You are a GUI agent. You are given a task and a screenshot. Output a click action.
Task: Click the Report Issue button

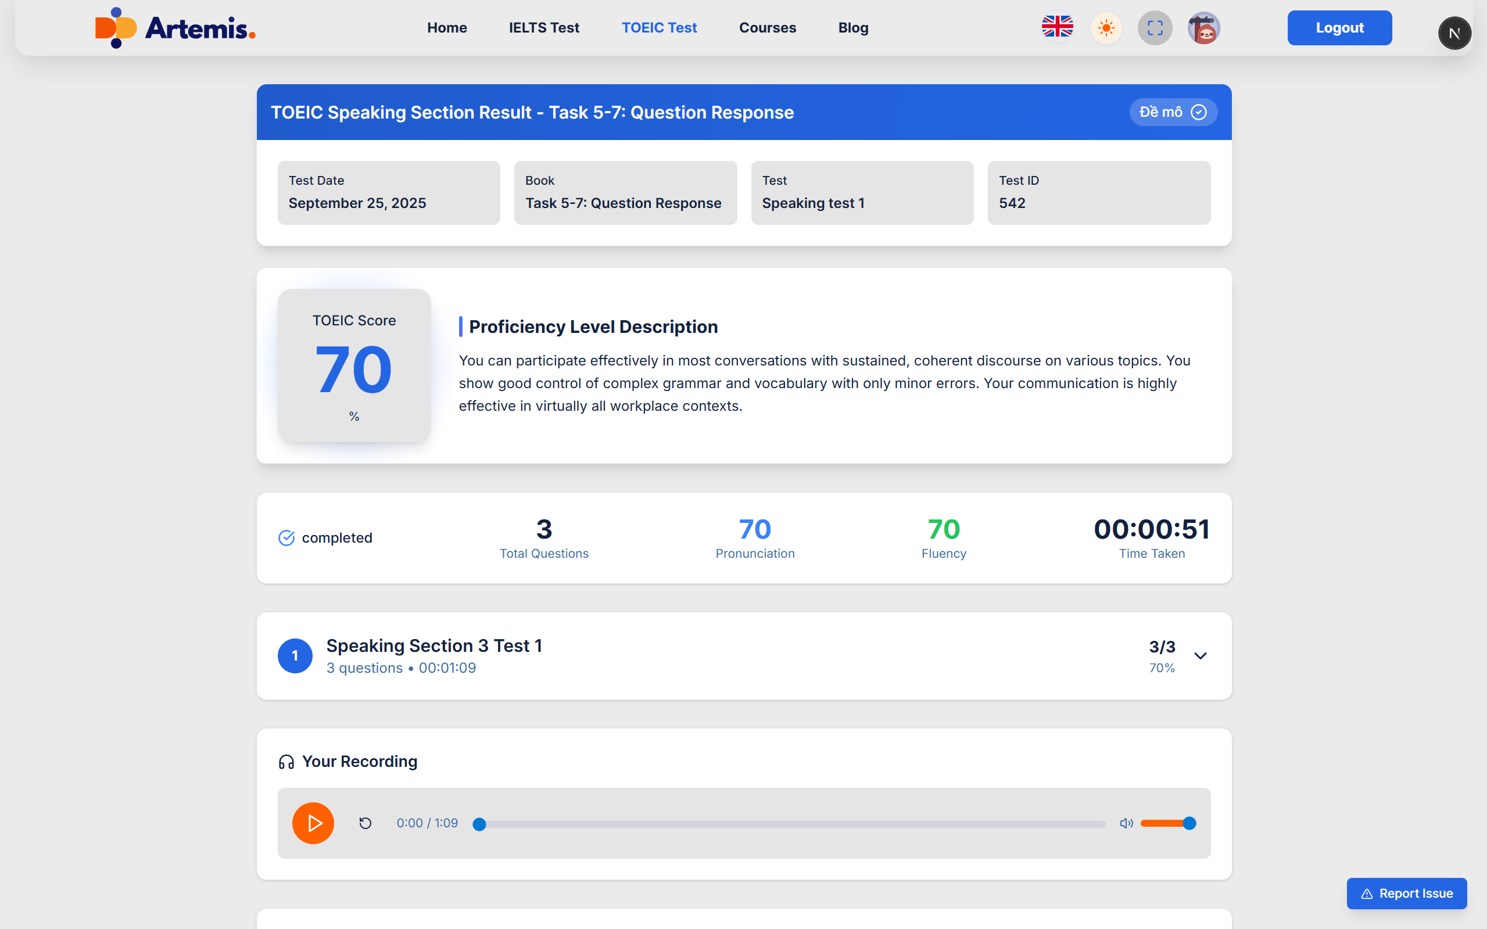tap(1406, 894)
